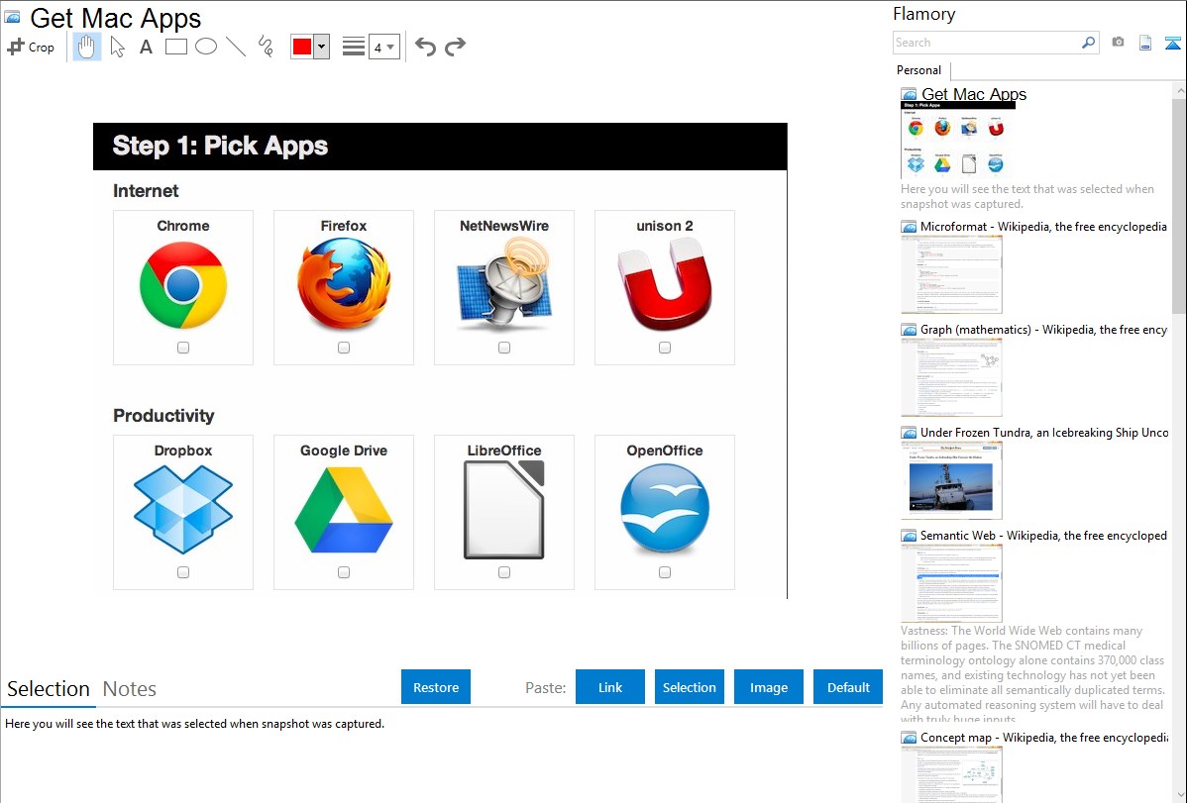This screenshot has height=803, width=1187.
Task: Click the red color swatch
Action: pyautogui.click(x=302, y=47)
